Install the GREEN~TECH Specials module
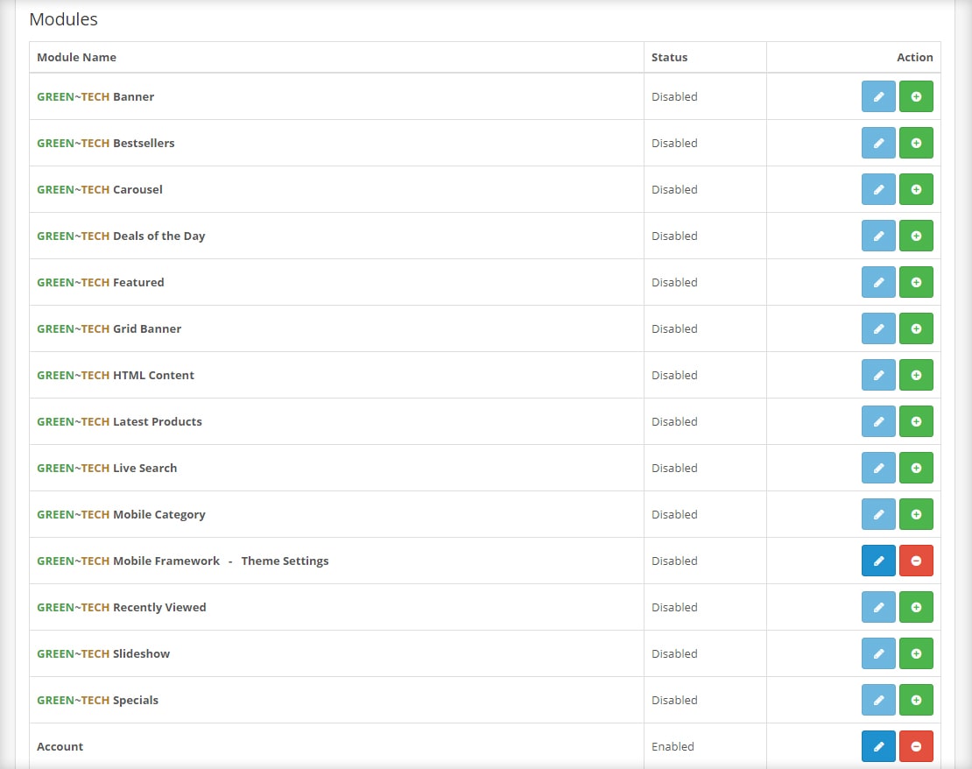 (916, 700)
